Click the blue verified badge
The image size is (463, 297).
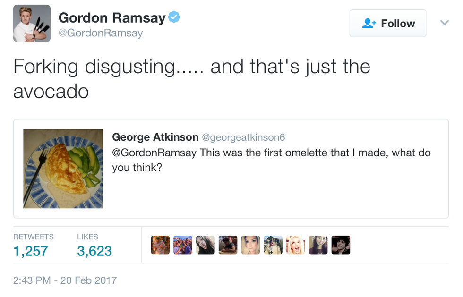tap(174, 18)
